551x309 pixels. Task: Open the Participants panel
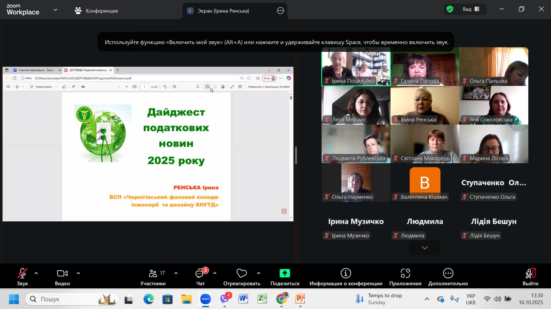(x=153, y=277)
